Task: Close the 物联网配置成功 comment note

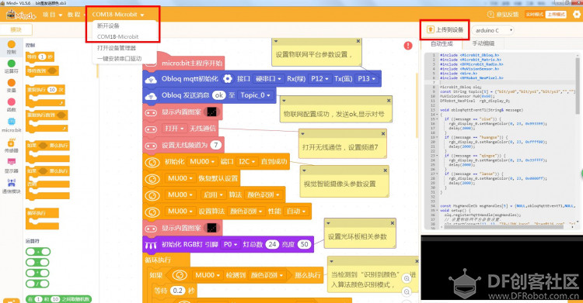Action: (389, 101)
